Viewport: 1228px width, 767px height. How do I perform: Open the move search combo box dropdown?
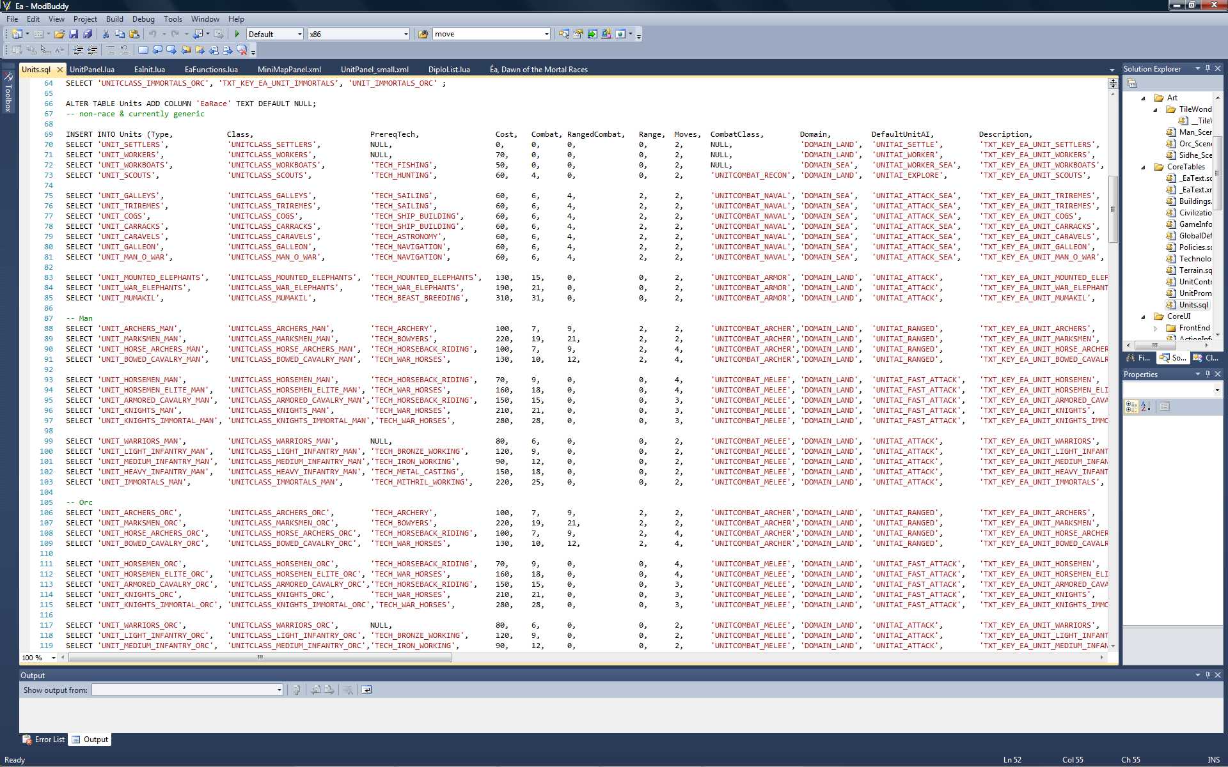click(x=547, y=34)
